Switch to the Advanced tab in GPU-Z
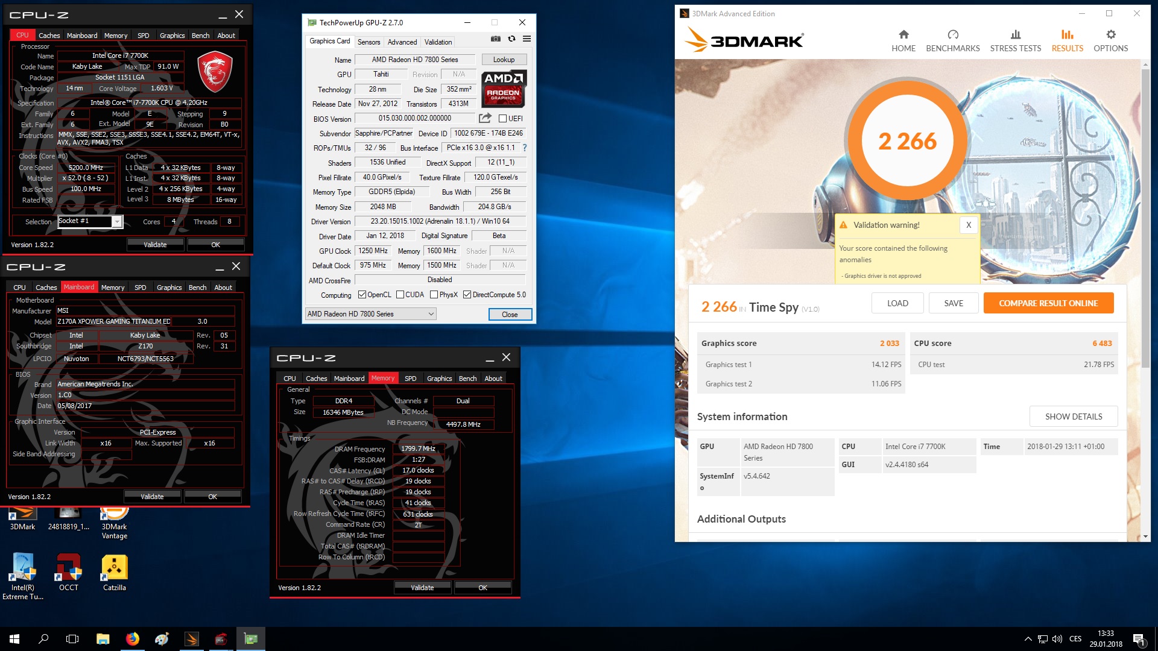Viewport: 1158px width, 651px height. pyautogui.click(x=402, y=42)
